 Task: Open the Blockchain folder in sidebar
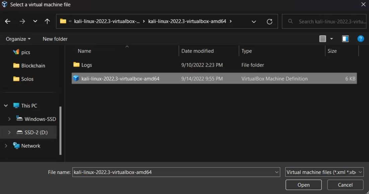coord(33,66)
